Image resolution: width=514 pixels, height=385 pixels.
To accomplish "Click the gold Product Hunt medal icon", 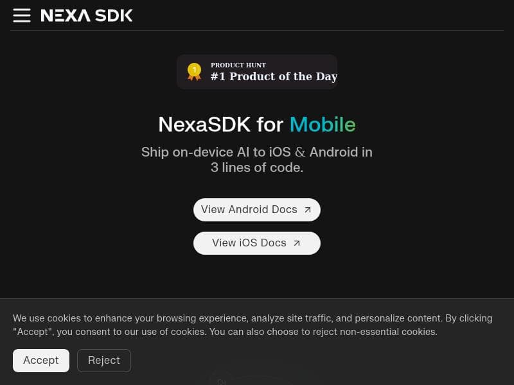I will tap(194, 72).
